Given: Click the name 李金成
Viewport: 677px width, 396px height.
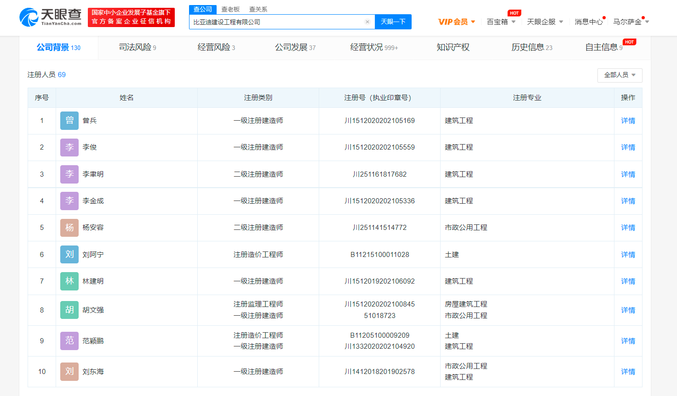Looking at the screenshot, I should pos(93,201).
